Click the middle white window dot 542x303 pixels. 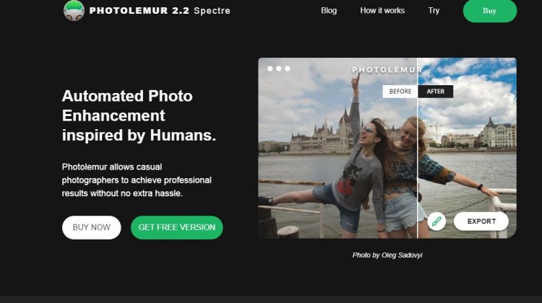[x=279, y=69]
